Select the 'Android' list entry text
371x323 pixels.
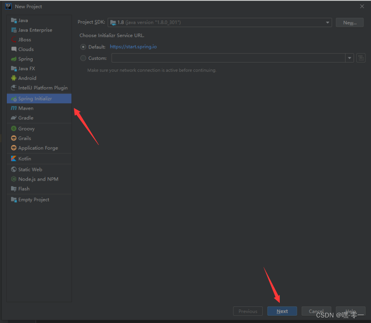[27, 78]
